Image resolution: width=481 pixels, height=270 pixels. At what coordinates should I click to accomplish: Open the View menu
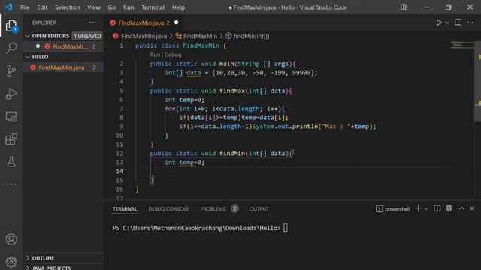93,7
